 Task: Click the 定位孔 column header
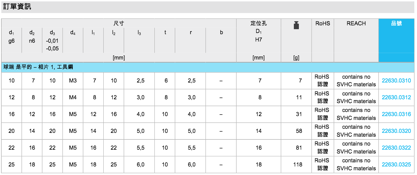click(x=258, y=24)
